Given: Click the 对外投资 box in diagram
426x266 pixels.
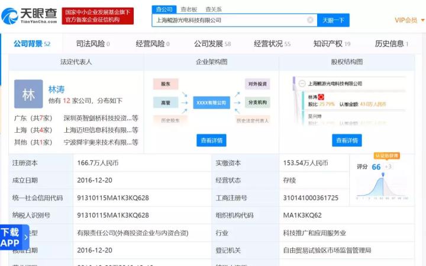Looking at the screenshot, I should point(257,84).
